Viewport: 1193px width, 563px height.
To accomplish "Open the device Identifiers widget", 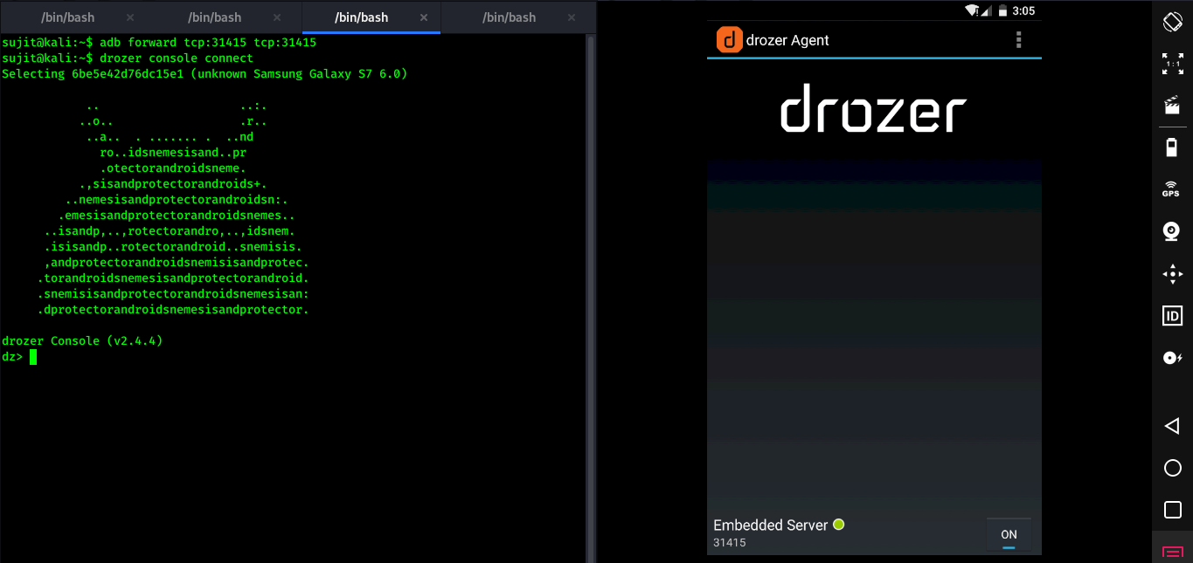I will point(1172,315).
